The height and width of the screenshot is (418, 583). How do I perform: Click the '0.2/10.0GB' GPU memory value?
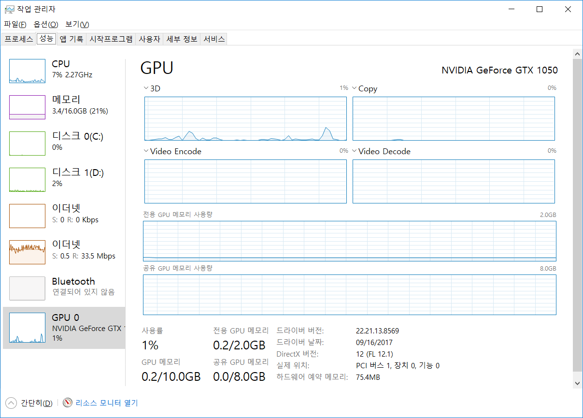[x=171, y=376]
